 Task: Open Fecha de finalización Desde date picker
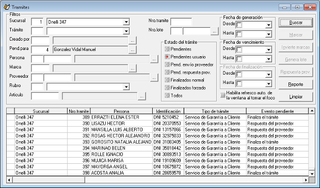coord(269,75)
